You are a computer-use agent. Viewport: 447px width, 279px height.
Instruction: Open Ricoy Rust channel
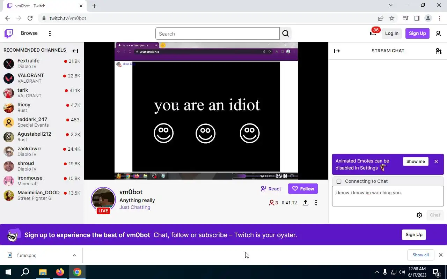42,107
